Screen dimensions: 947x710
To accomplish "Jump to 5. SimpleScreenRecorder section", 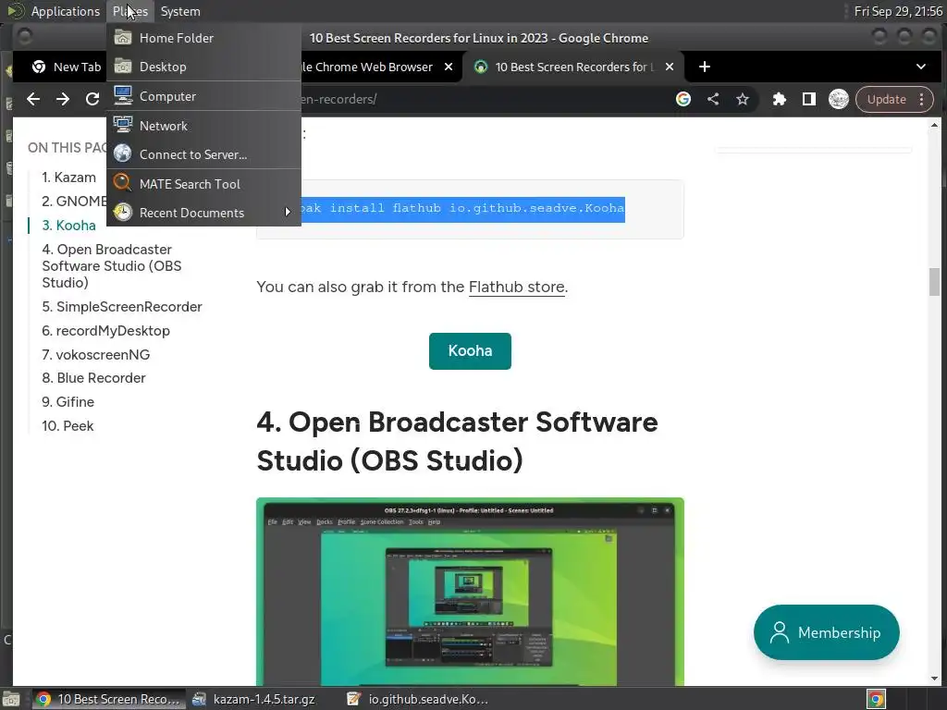I will coord(122,307).
